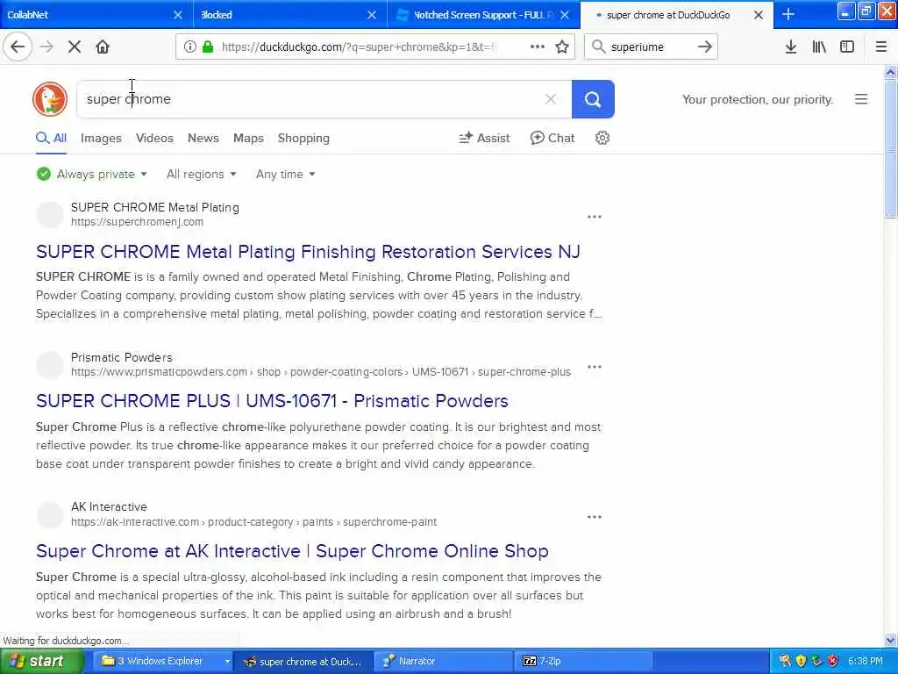898x674 pixels.
Task: Open SUPER CHROME Metal Plating result link
Action: click(x=308, y=252)
